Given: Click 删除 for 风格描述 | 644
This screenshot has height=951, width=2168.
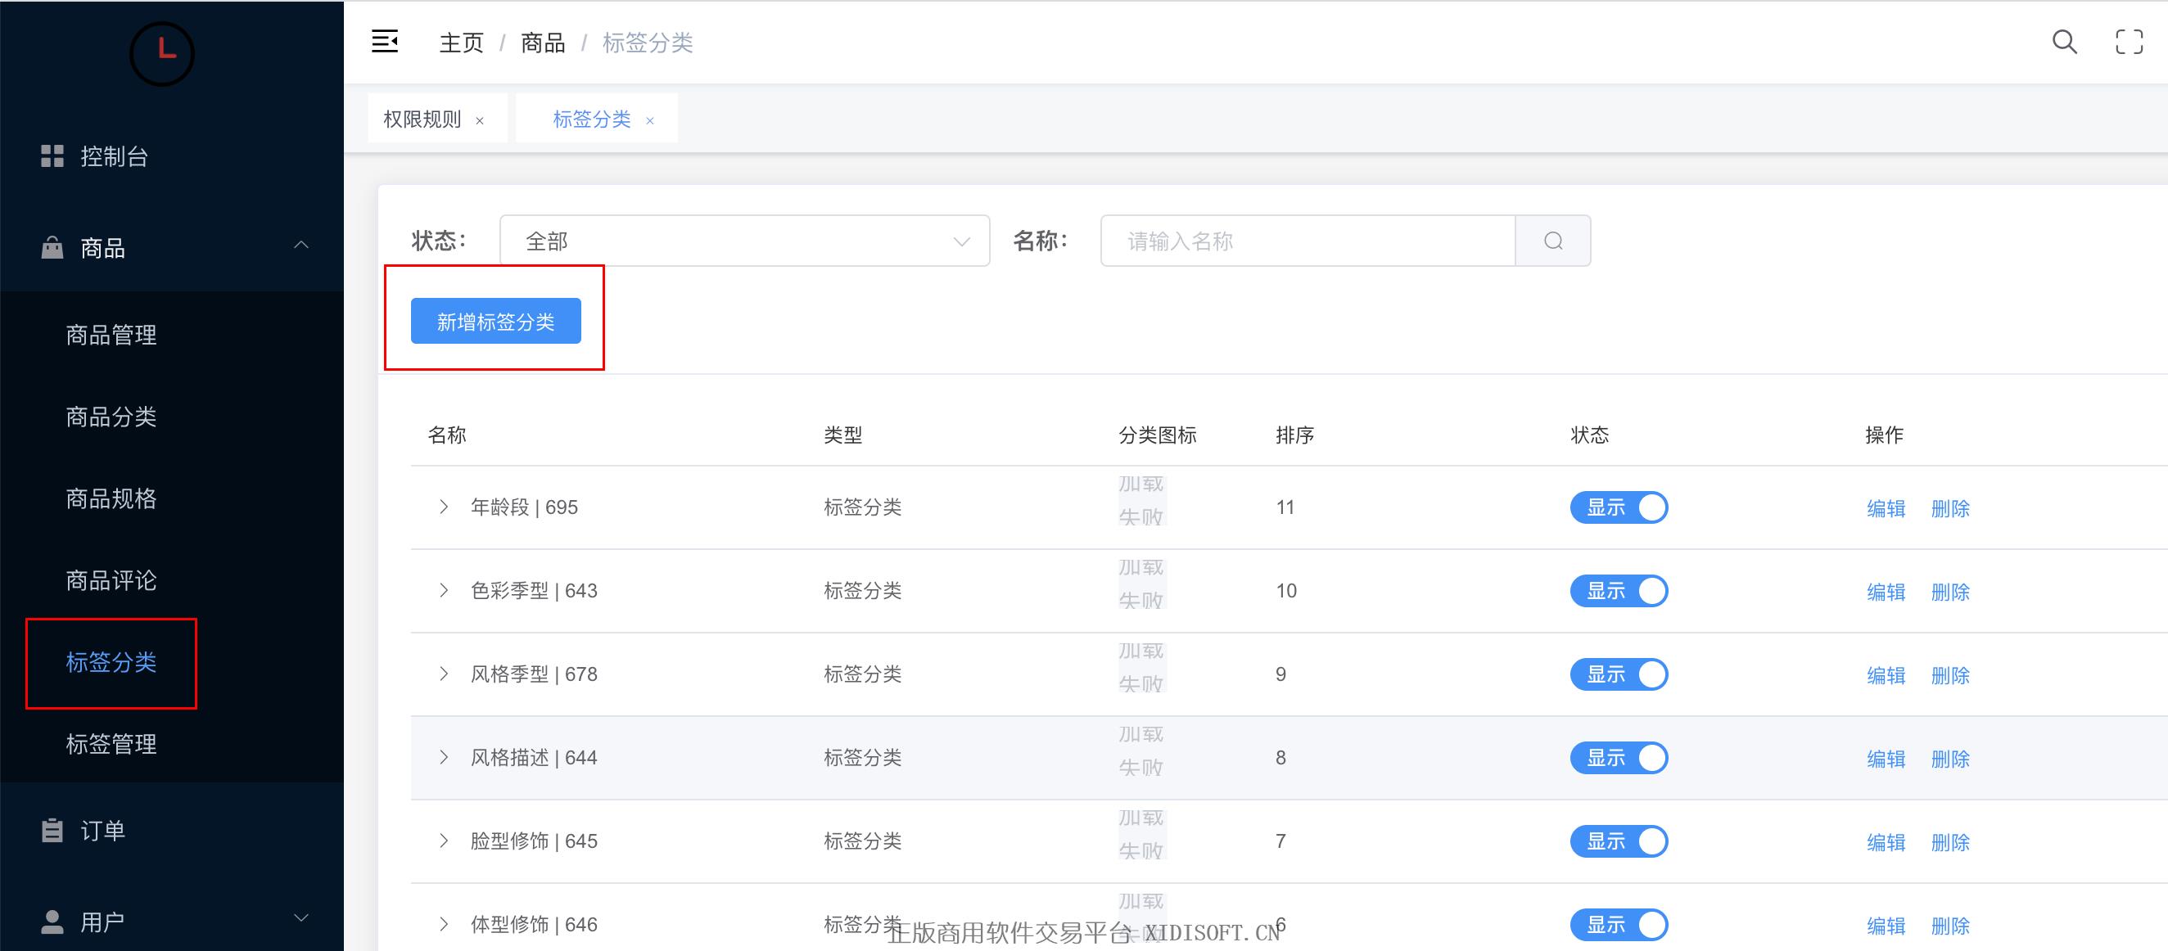Looking at the screenshot, I should (1950, 759).
